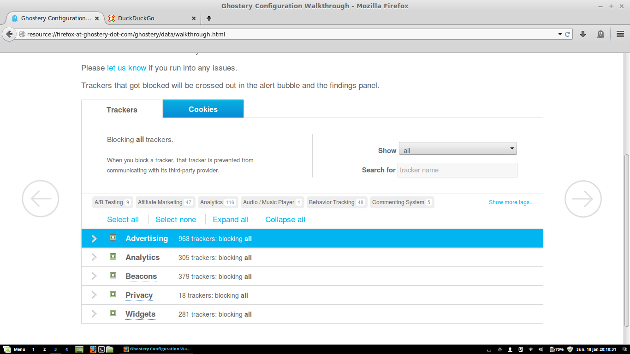This screenshot has width=630, height=354.
Task: Click the tracker name search field
Action: pos(457,170)
